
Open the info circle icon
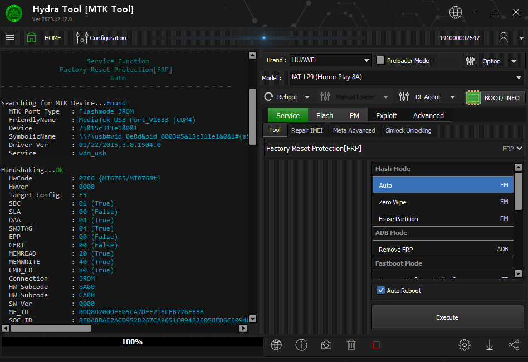(301, 345)
